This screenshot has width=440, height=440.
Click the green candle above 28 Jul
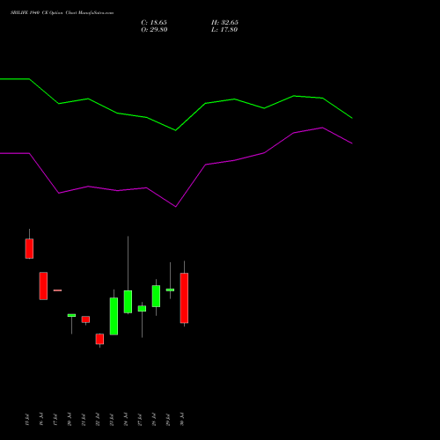pos(156,296)
